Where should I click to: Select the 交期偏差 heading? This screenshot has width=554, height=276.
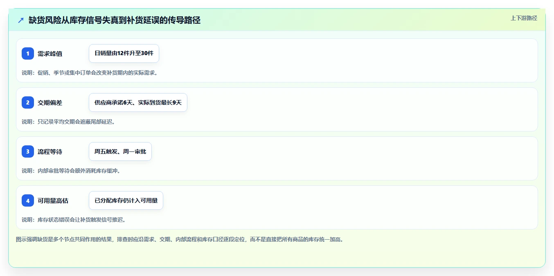(50, 102)
